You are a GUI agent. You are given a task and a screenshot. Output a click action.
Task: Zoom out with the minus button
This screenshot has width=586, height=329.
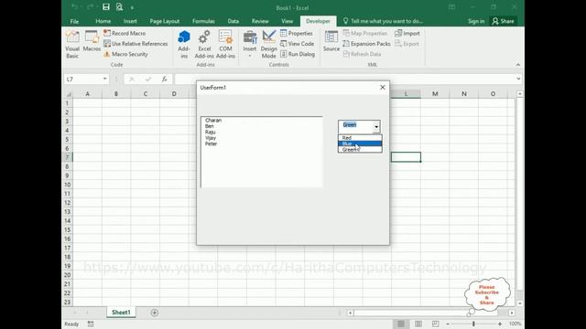coord(448,324)
